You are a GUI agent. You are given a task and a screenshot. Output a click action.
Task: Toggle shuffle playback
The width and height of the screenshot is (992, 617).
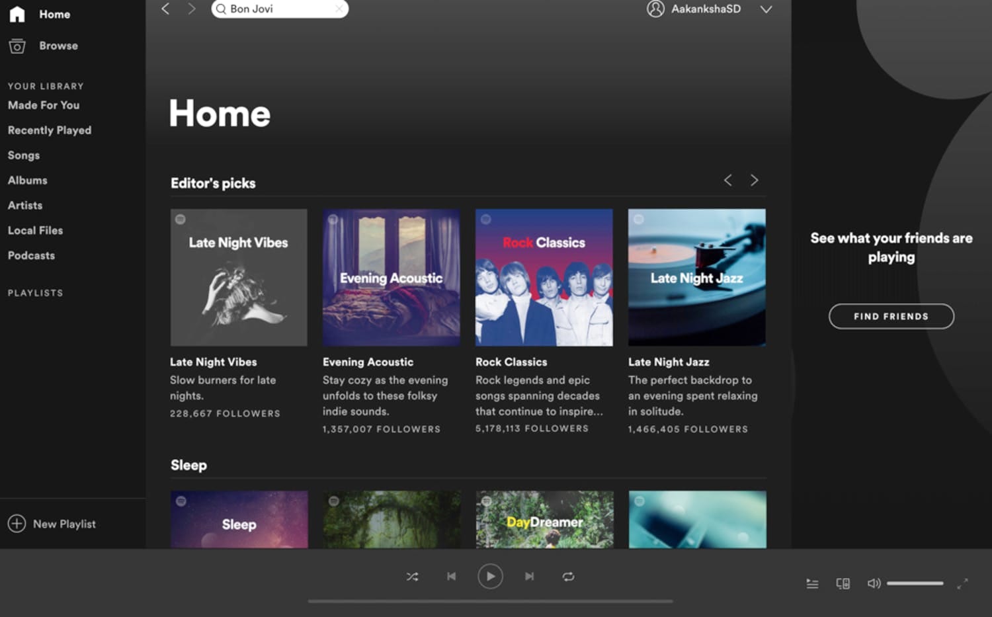pos(412,577)
